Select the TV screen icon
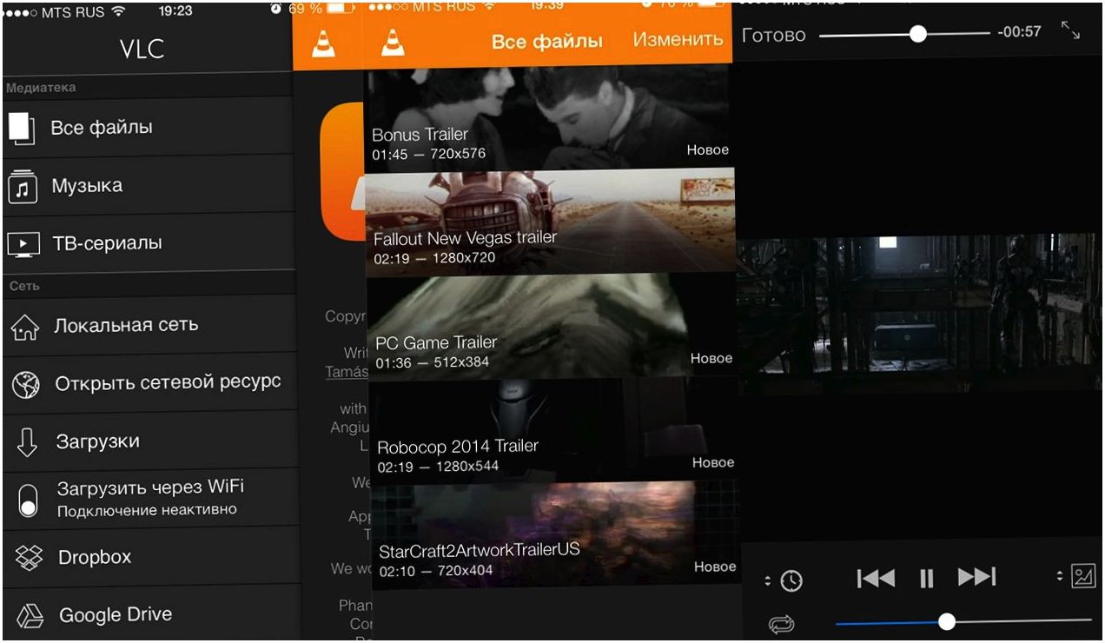This screenshot has height=643, width=1105. pos(23,245)
